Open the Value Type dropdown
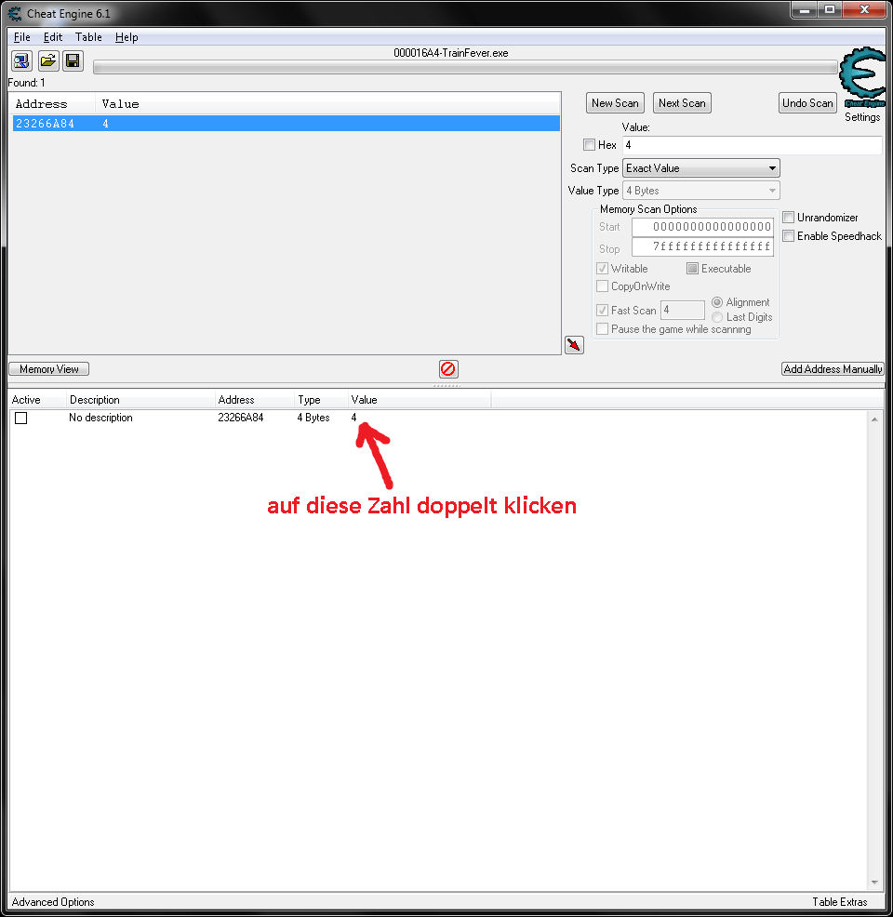Screen dimensions: 893x917 click(700, 191)
